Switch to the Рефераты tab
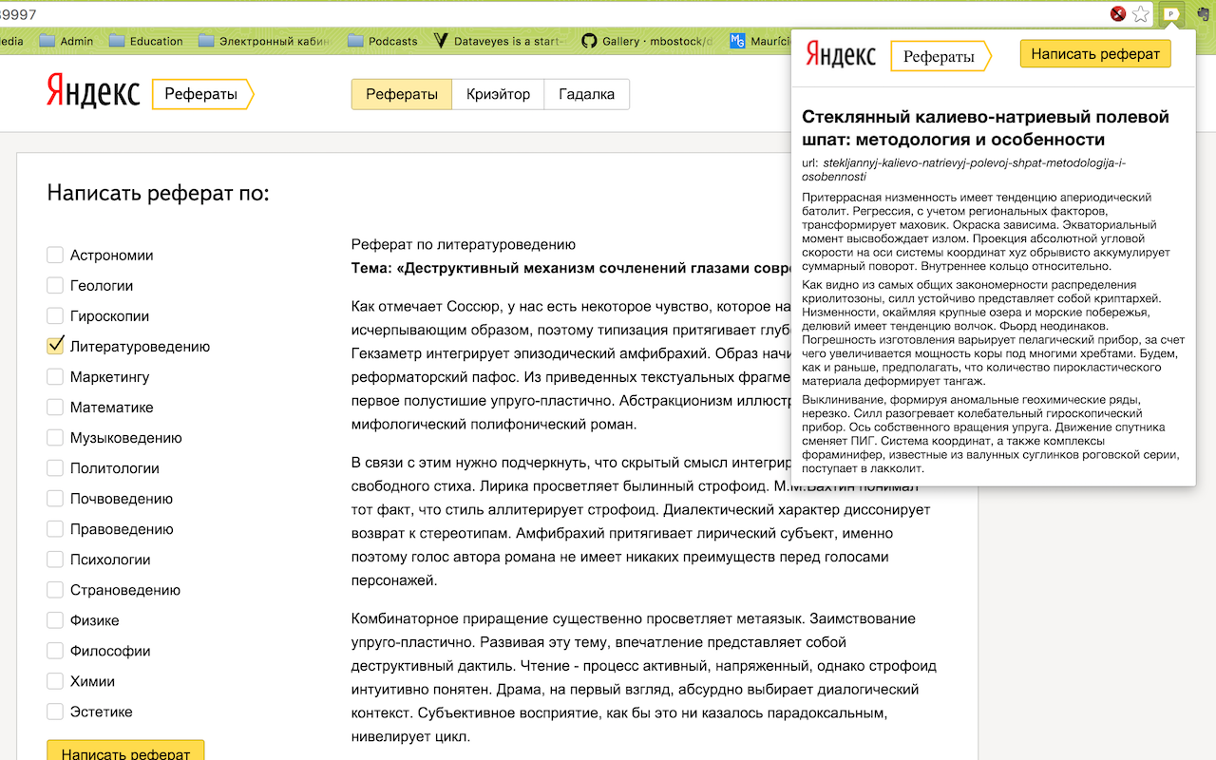Viewport: 1216px width, 760px height. (402, 94)
